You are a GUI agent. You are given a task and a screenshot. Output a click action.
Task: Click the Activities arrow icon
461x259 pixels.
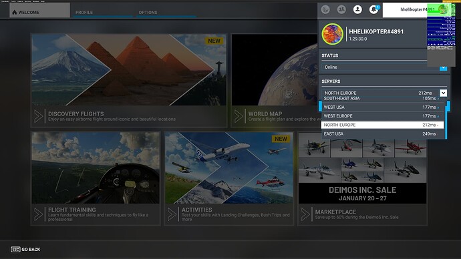[172, 214]
